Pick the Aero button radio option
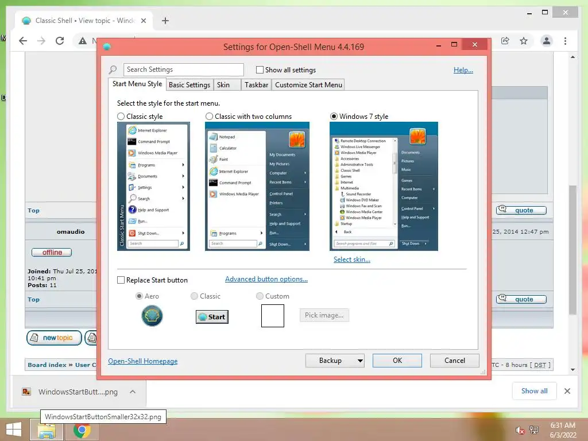 (139, 296)
